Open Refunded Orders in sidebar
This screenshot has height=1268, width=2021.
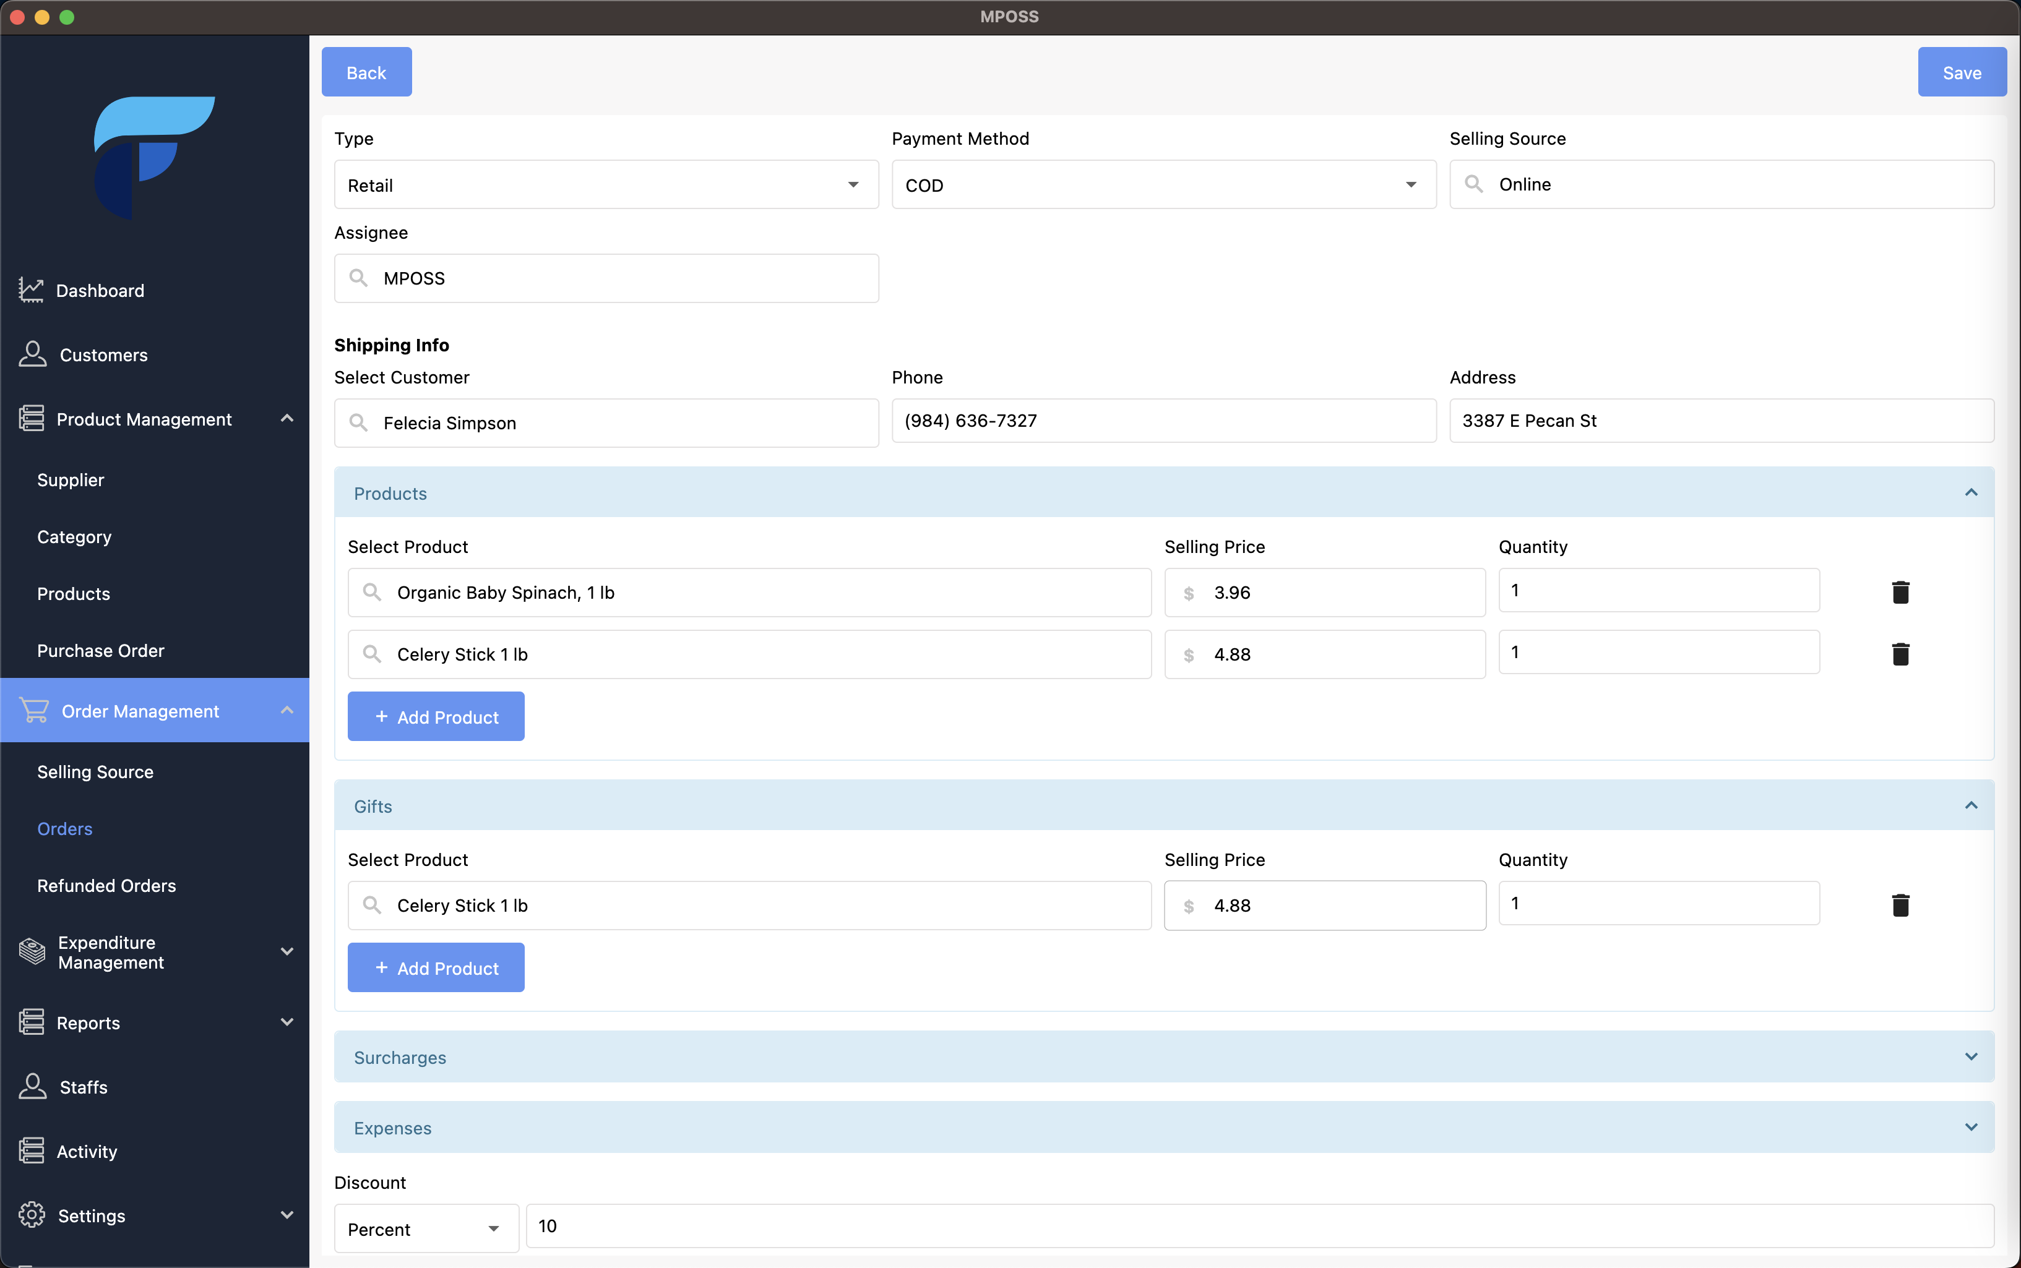(x=106, y=886)
